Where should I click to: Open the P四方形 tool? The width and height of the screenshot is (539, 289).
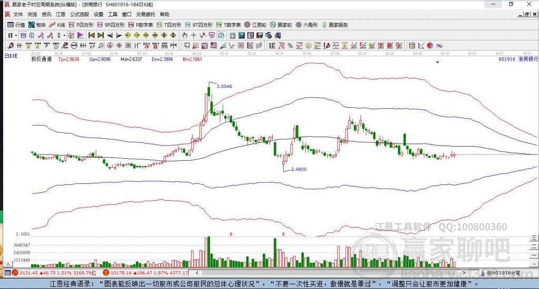pos(81,25)
